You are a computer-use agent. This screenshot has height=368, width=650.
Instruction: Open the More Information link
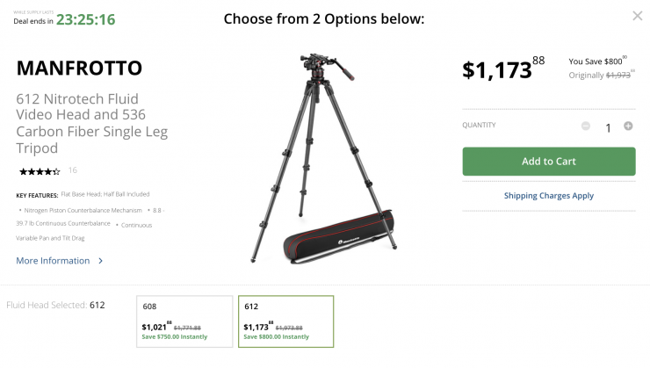[53, 261]
